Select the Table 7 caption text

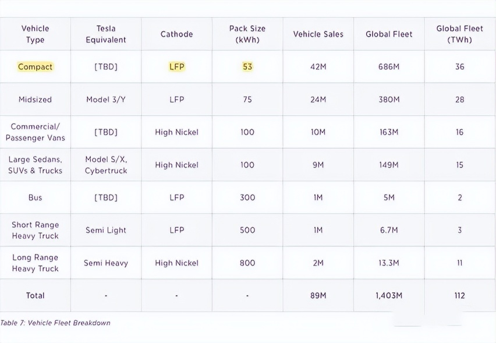55,323
